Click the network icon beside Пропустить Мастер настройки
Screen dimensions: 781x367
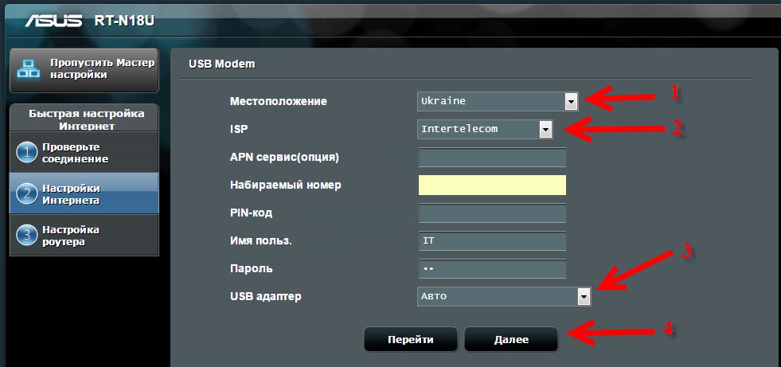pyautogui.click(x=29, y=69)
